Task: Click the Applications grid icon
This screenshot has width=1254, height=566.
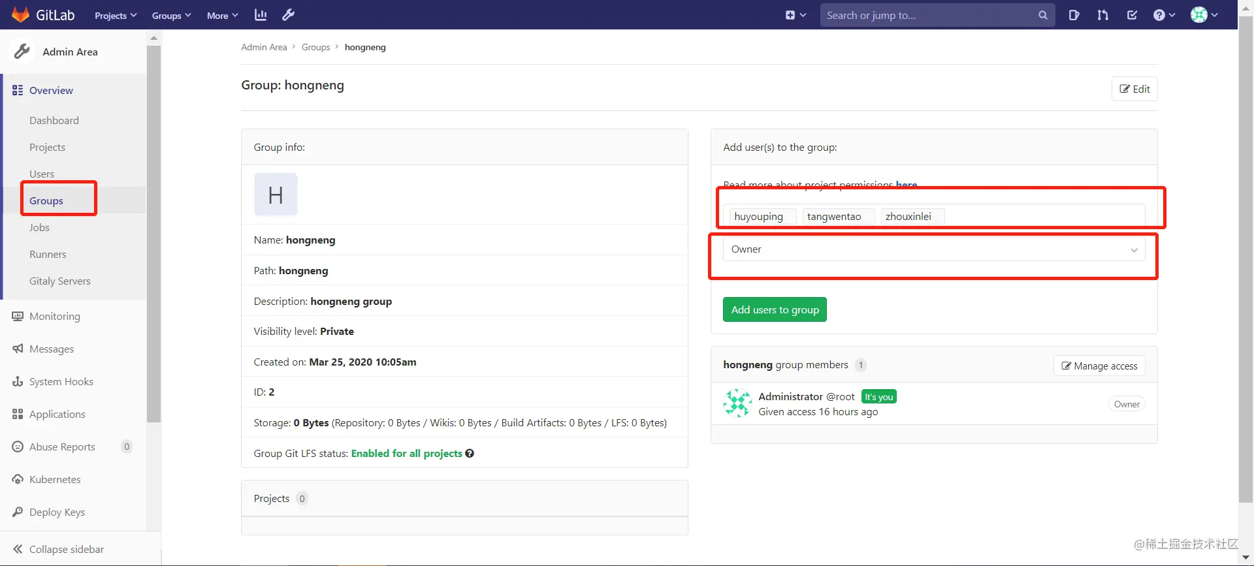Action: (x=18, y=414)
